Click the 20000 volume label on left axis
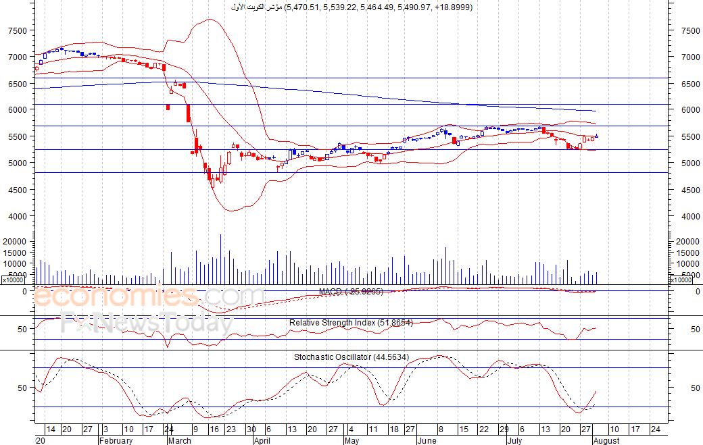703x445 pixels. coord(15,241)
